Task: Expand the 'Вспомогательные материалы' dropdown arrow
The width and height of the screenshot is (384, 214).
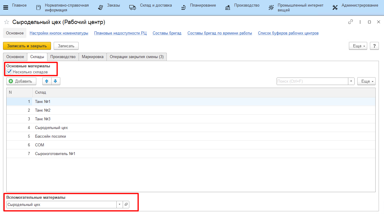Action: (119, 204)
